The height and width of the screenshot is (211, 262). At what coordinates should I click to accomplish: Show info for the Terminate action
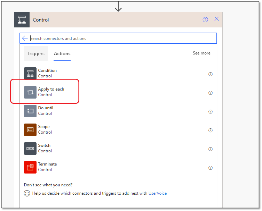click(x=211, y=168)
